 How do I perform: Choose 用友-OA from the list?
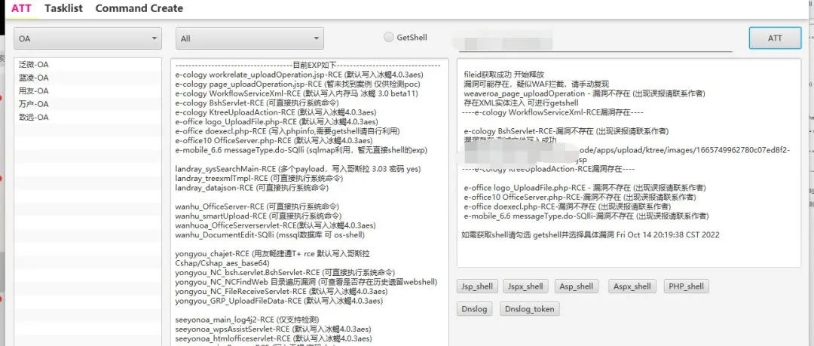pyautogui.click(x=34, y=91)
